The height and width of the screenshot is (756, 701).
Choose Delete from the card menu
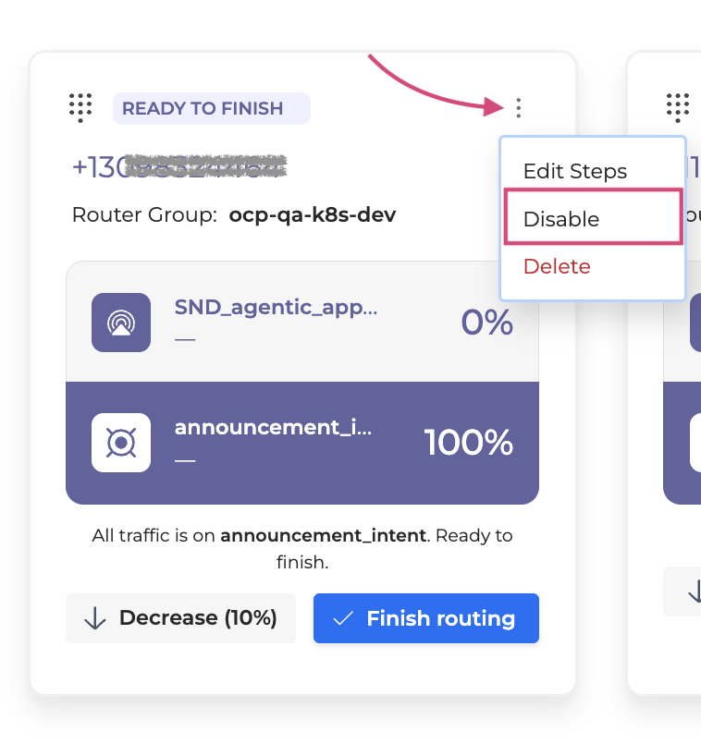557,266
